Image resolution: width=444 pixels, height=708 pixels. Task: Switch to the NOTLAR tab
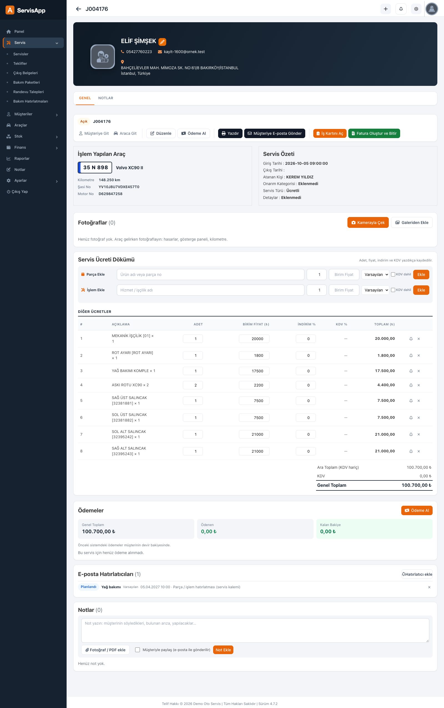pos(106,98)
